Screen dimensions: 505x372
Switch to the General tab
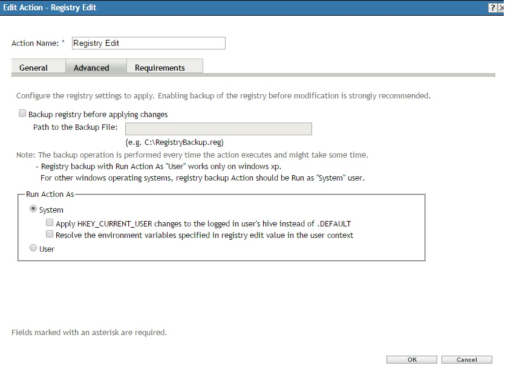(33, 68)
